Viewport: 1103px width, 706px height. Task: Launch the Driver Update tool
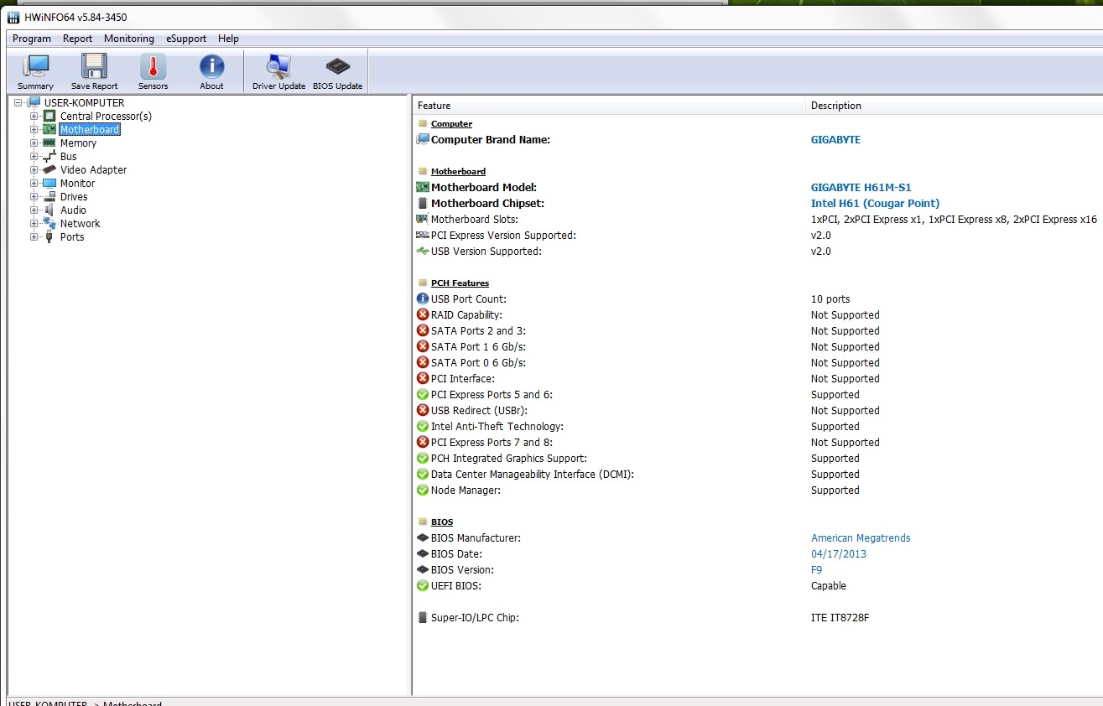(278, 72)
